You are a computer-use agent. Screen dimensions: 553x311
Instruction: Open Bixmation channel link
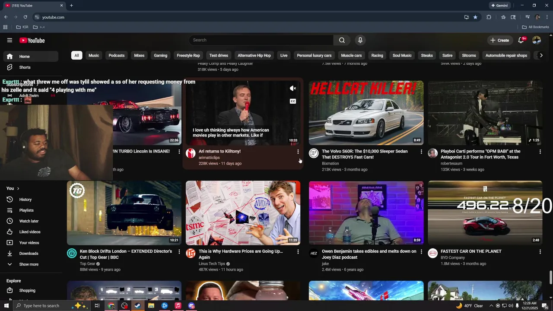[x=331, y=164]
